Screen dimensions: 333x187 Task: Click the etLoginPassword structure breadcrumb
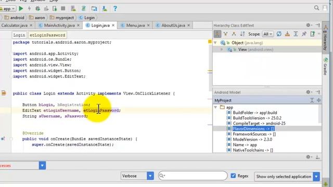47,35
